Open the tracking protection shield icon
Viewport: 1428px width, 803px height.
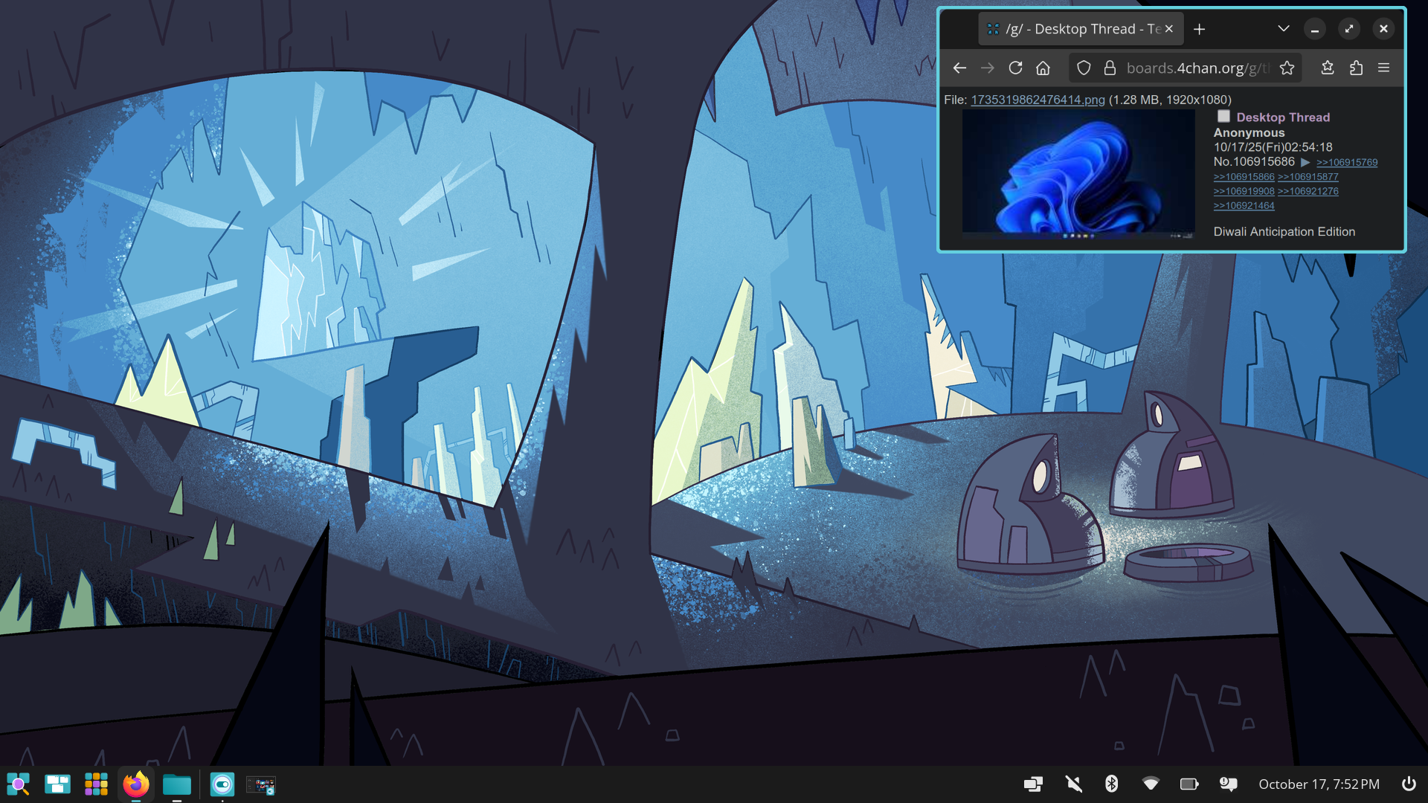(x=1084, y=68)
